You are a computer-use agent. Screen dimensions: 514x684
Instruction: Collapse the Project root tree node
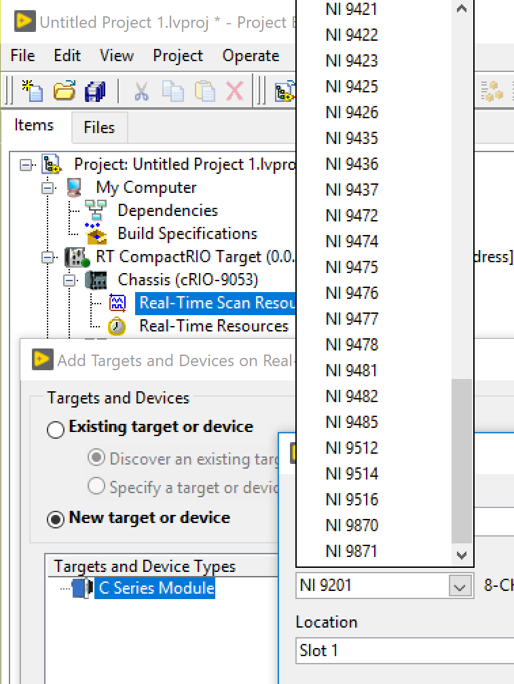point(26,165)
